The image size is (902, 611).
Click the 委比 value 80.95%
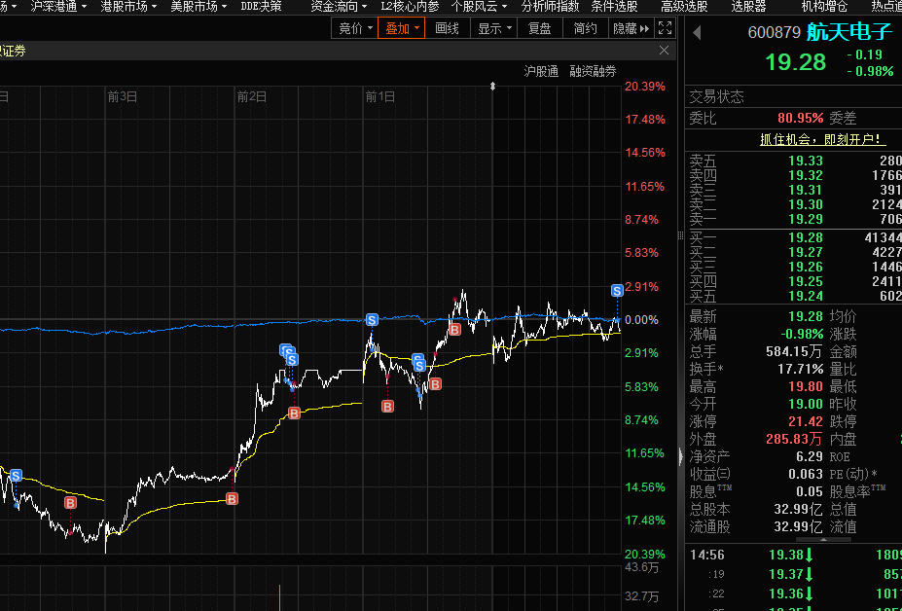tap(800, 118)
